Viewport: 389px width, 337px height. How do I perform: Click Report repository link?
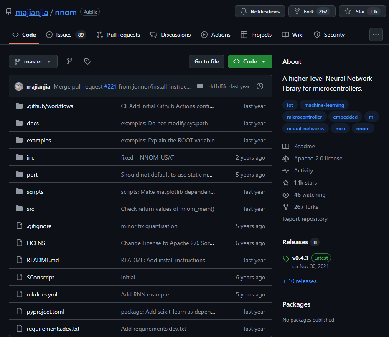click(x=305, y=219)
